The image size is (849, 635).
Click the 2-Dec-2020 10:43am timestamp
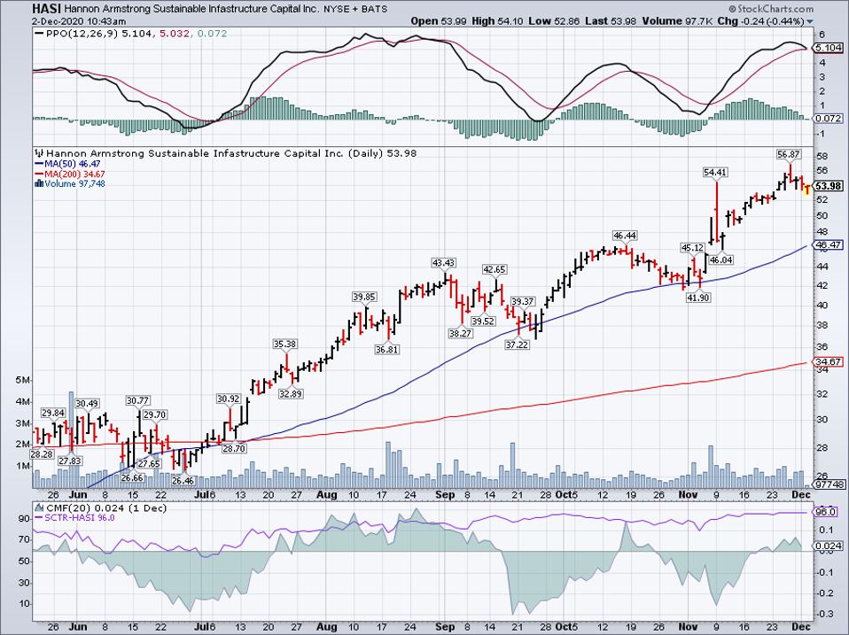point(79,21)
